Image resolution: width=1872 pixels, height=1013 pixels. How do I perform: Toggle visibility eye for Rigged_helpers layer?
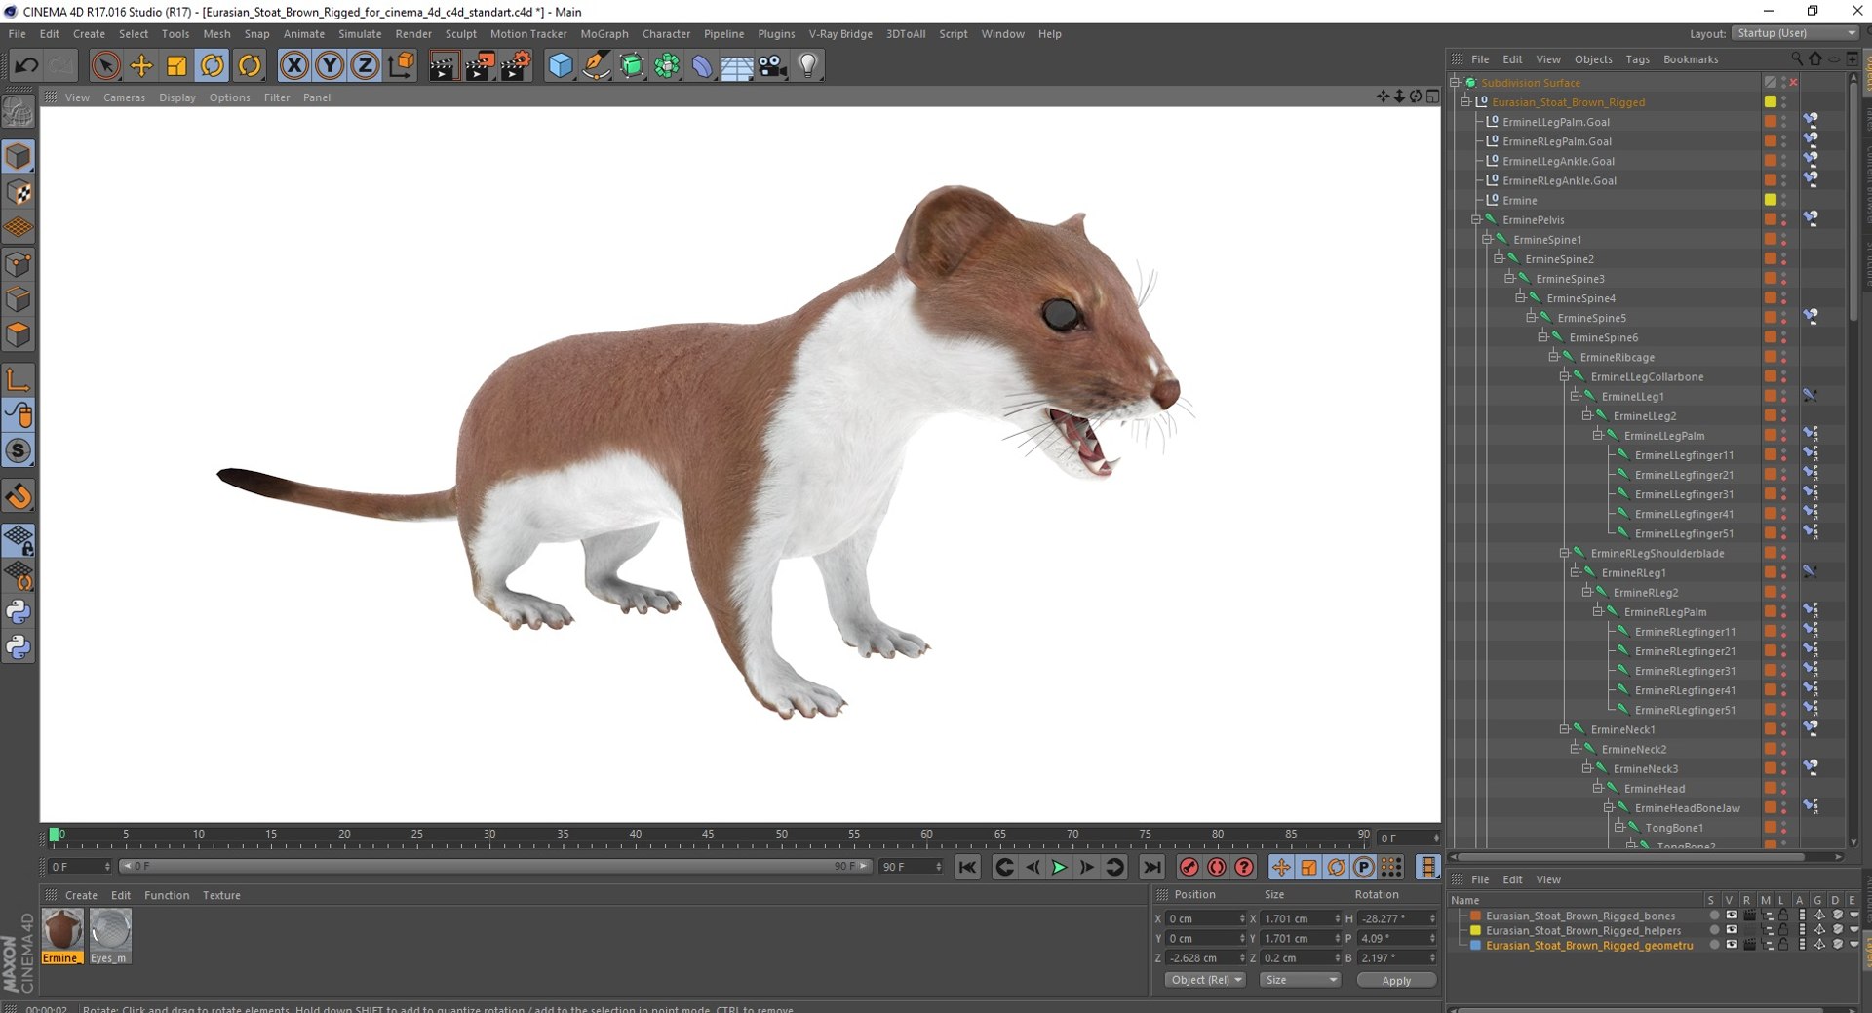coord(1732,930)
